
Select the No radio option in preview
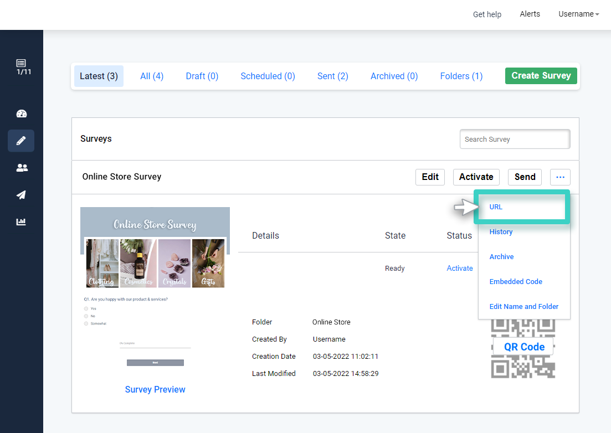[86, 316]
